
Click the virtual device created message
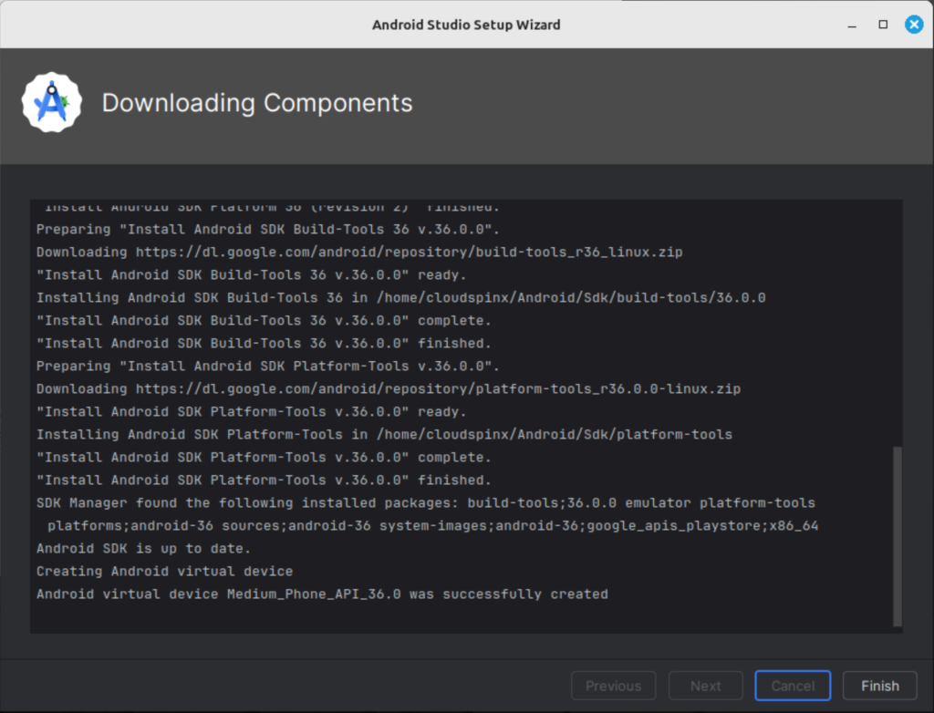[322, 594]
